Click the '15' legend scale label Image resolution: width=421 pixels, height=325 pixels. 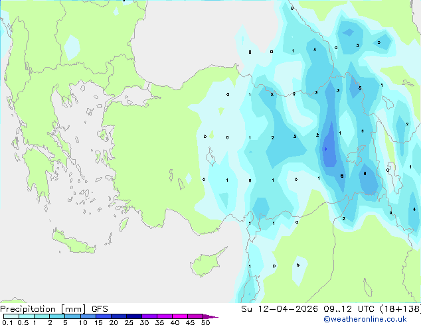[98, 322]
